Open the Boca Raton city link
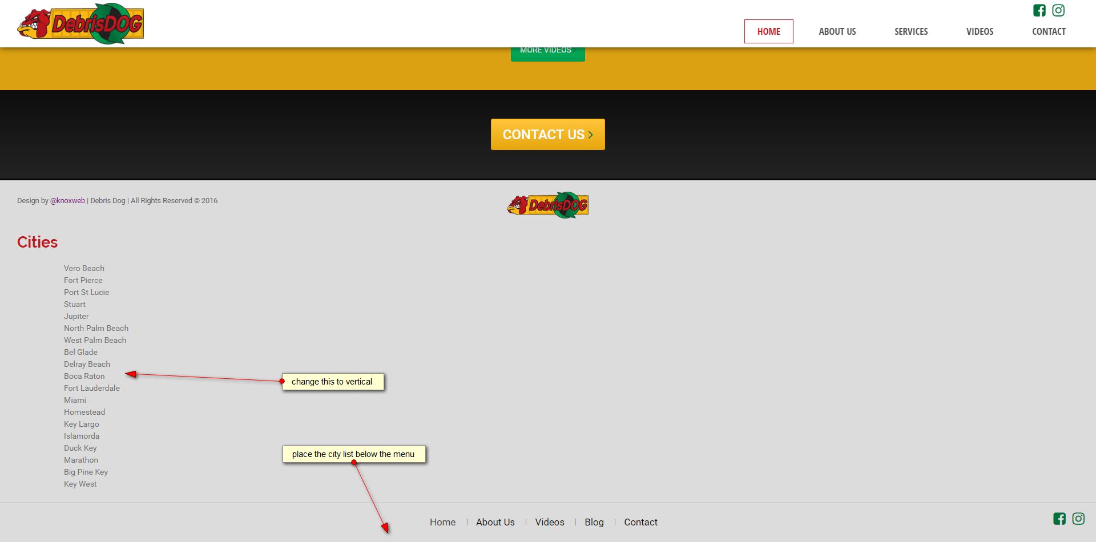This screenshot has width=1096, height=542. [x=84, y=376]
